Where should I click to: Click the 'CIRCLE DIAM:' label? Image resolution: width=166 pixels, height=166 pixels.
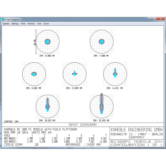(14, 145)
